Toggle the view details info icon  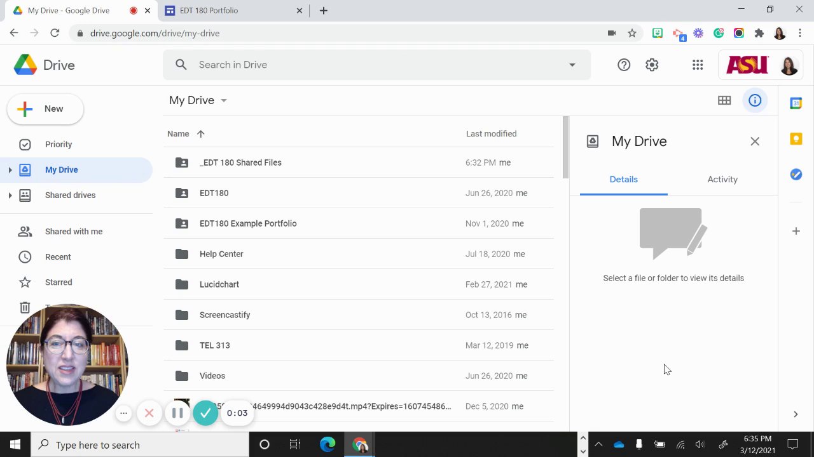[x=755, y=100]
